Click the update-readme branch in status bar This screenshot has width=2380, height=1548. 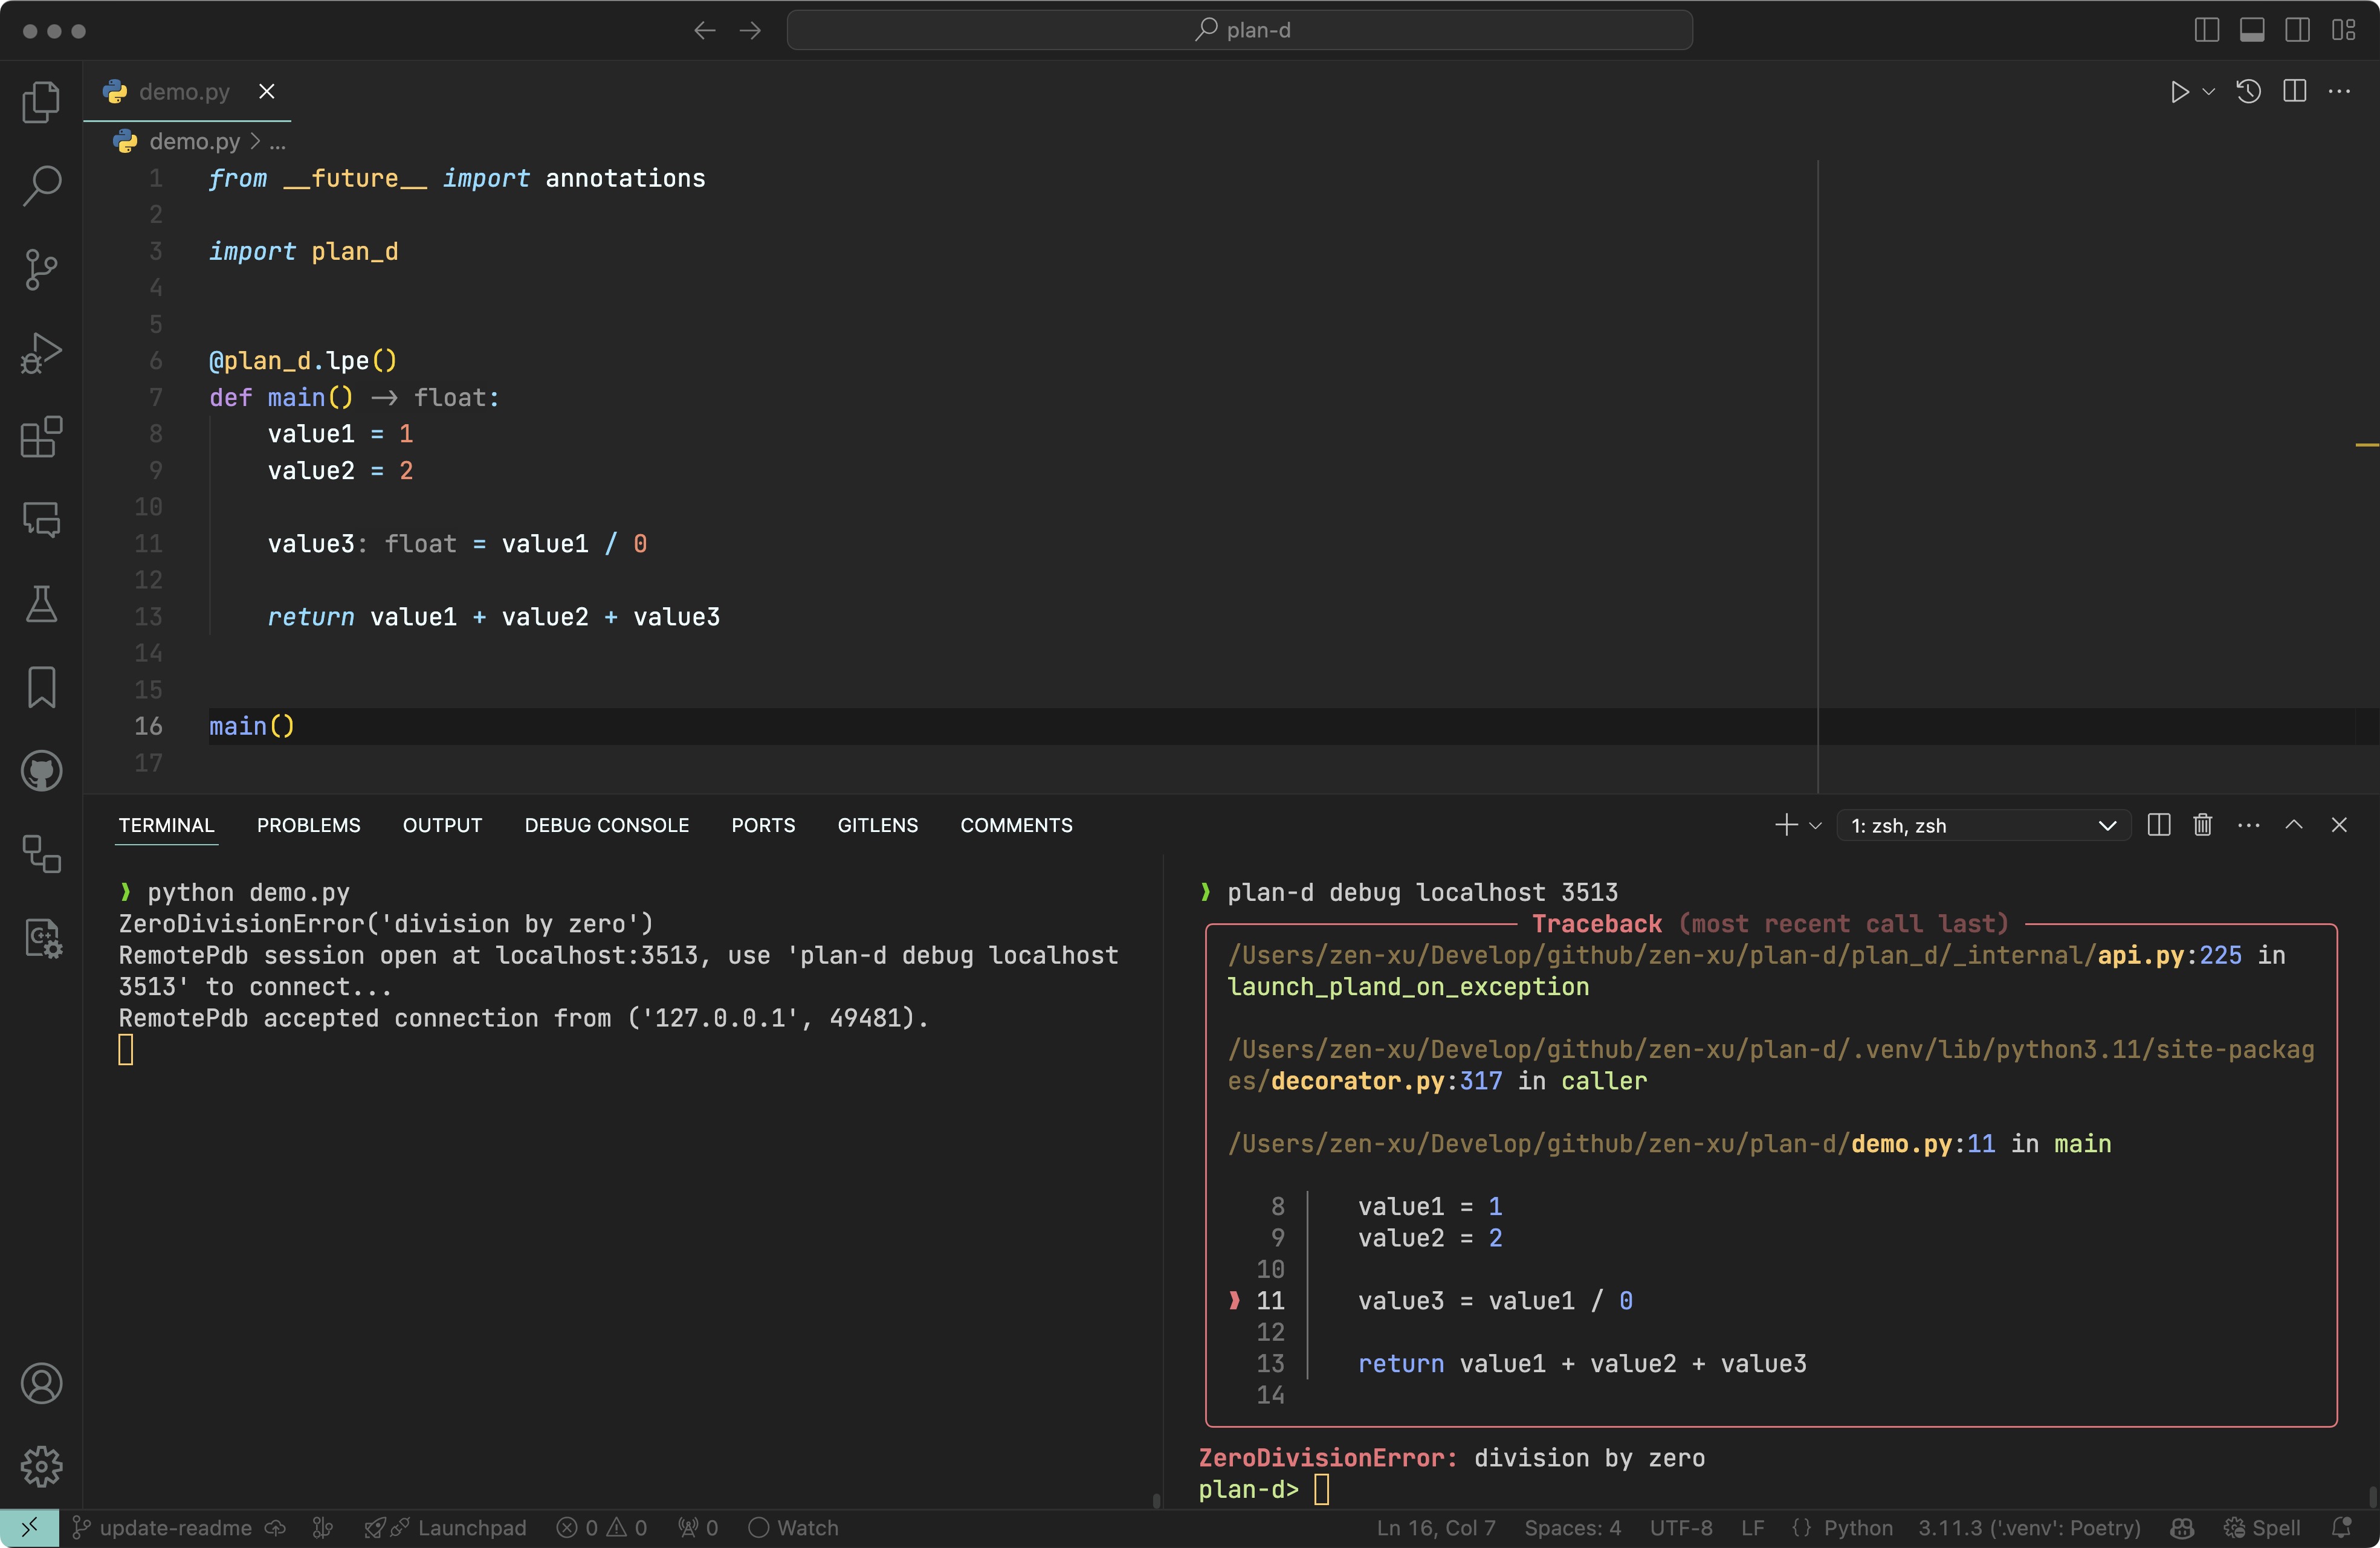pyautogui.click(x=175, y=1528)
